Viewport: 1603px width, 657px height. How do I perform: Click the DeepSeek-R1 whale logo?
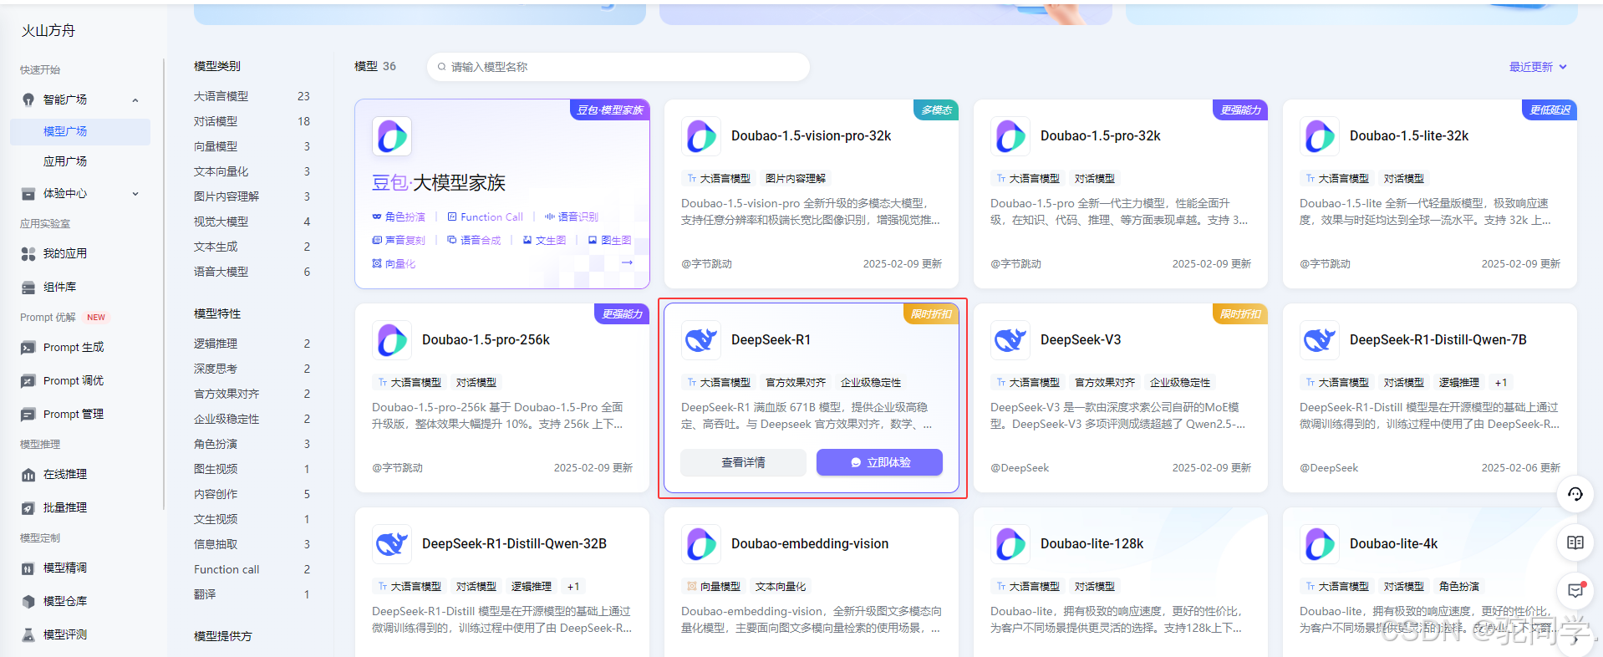[701, 340]
